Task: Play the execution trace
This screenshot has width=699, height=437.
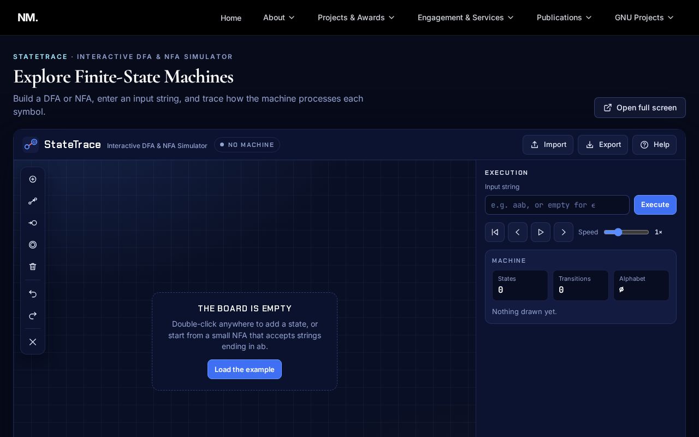Action: click(x=541, y=232)
